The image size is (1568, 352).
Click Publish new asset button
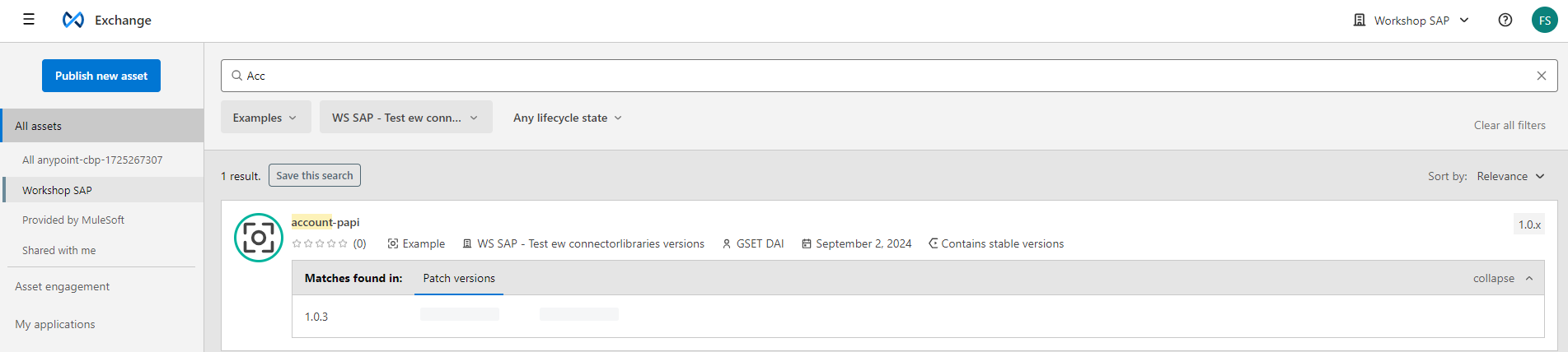click(x=101, y=76)
